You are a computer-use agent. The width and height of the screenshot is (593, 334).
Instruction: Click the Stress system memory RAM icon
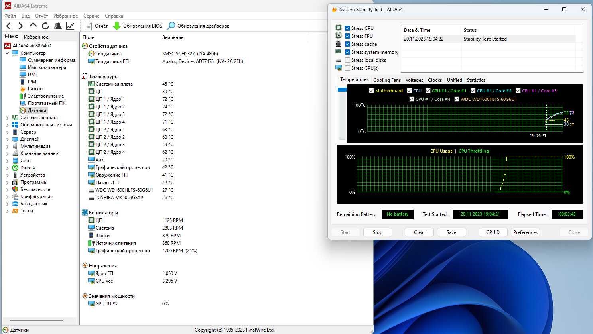339,52
